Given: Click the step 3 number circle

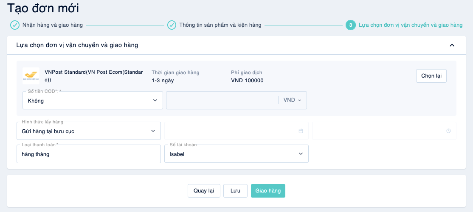Looking at the screenshot, I should [x=350, y=25].
